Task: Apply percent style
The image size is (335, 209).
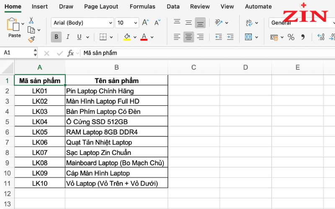Action: coord(291,37)
